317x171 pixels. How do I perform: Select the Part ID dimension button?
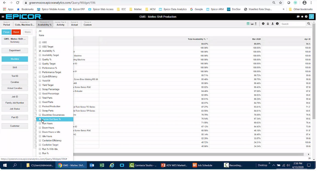[15, 117]
